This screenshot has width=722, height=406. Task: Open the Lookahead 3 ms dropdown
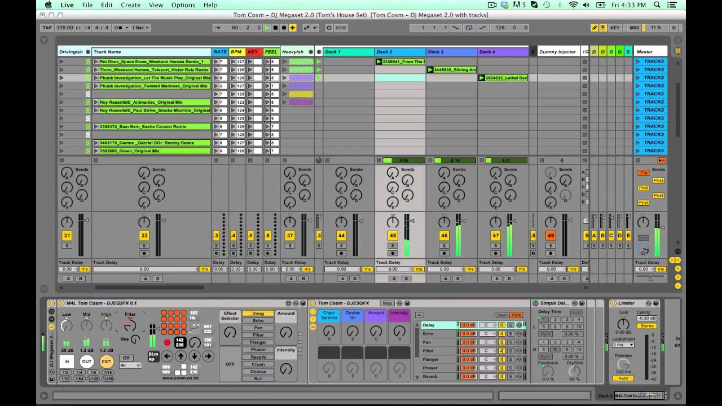623,345
